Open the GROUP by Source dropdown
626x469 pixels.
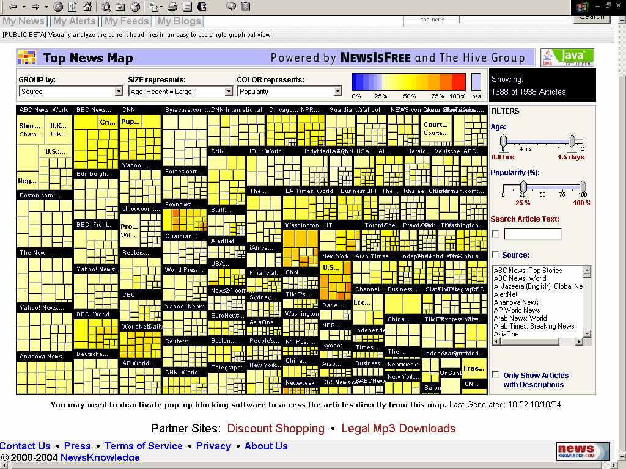pyautogui.click(x=71, y=92)
